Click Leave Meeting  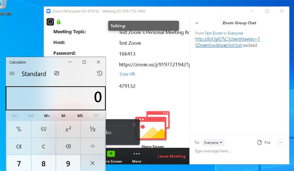(172, 156)
